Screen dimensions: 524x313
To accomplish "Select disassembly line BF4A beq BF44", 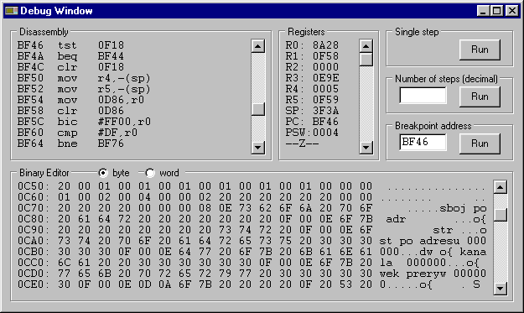I will tap(71, 56).
